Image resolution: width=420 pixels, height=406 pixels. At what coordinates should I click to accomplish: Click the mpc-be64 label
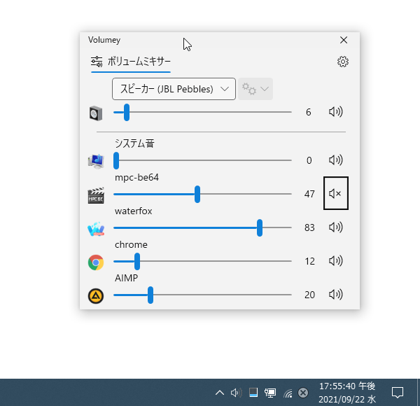point(136,178)
